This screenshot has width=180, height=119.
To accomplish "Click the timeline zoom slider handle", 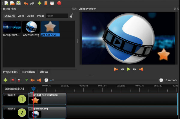I will coord(53,80).
